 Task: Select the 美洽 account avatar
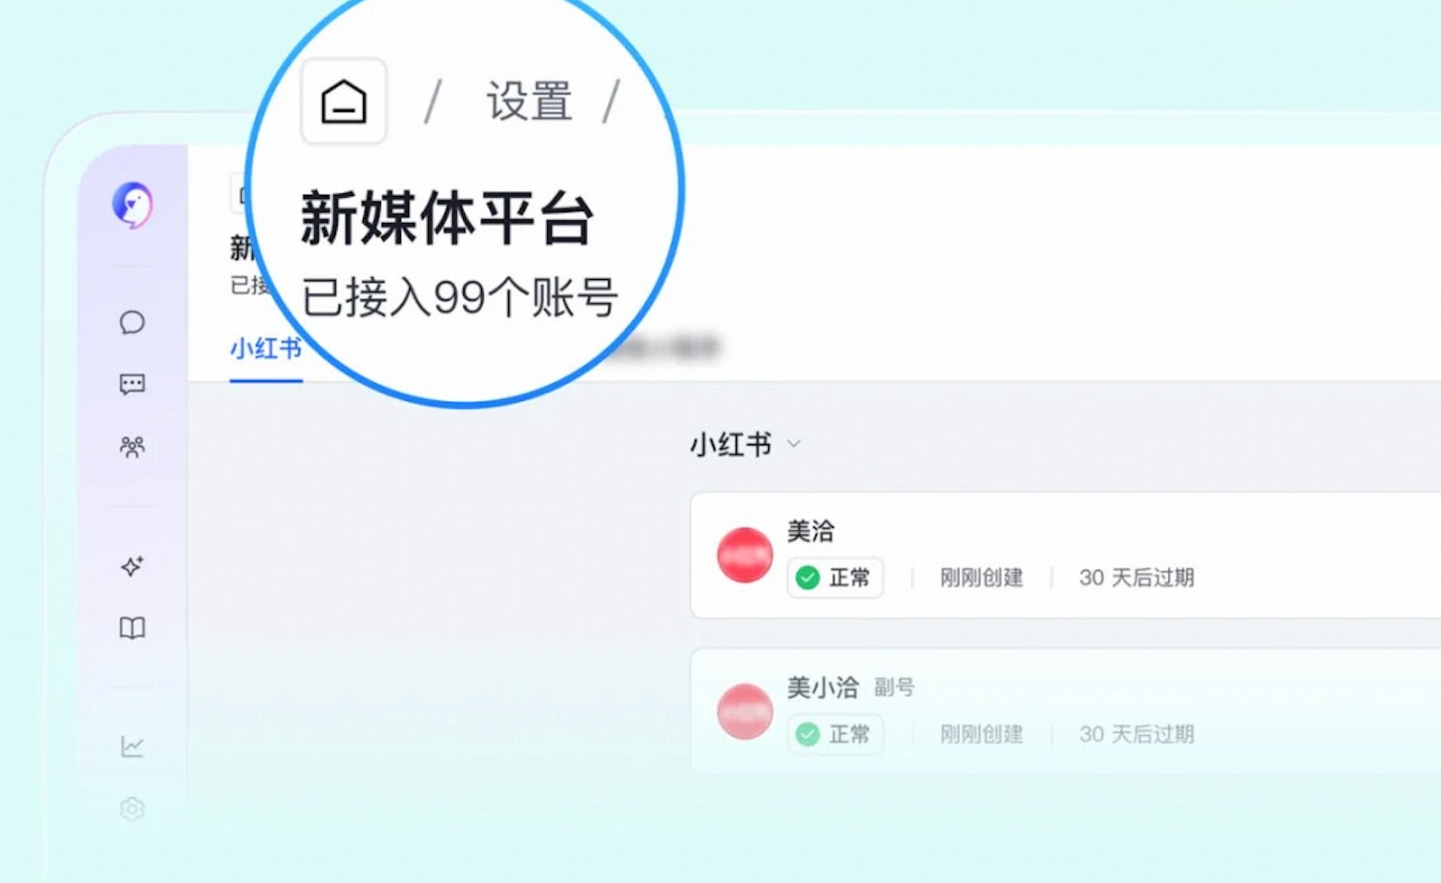[x=745, y=555]
